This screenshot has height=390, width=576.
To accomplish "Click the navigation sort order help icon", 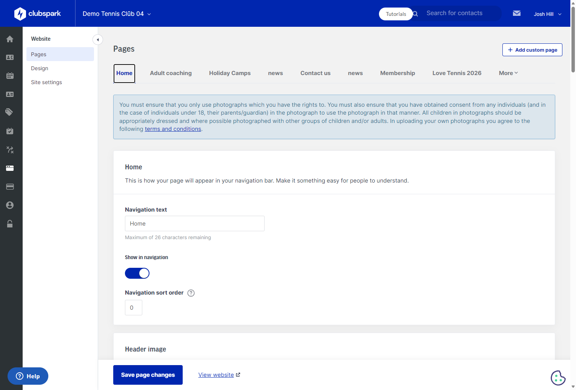I will click(191, 293).
